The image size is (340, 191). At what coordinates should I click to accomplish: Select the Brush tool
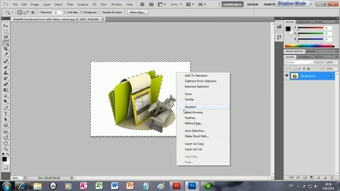point(6,67)
